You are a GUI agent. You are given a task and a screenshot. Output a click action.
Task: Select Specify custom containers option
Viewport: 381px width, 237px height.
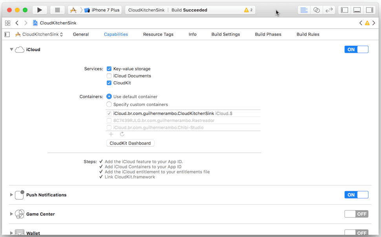pos(109,104)
